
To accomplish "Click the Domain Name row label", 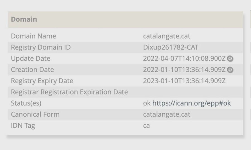I will 33,36.
